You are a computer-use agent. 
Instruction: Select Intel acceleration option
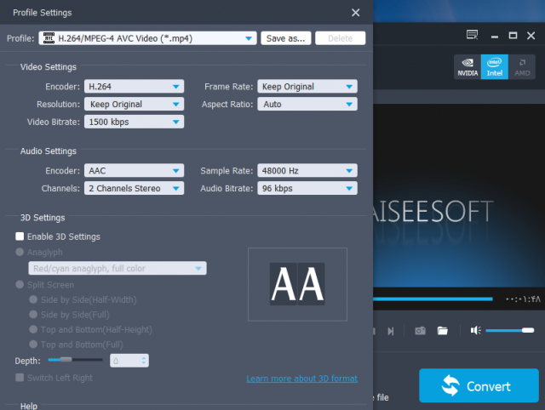(494, 67)
